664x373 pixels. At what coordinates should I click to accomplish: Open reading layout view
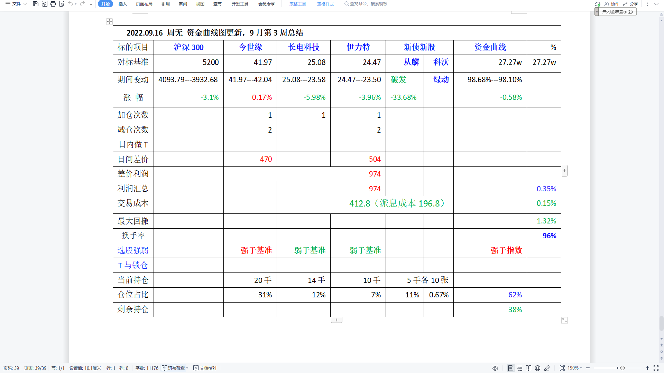[529, 368]
